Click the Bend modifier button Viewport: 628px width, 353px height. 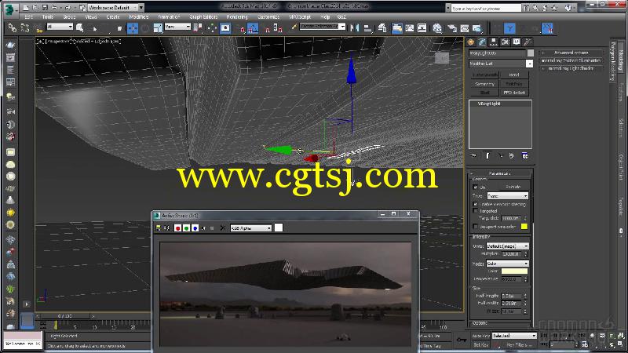pyautogui.click(x=514, y=75)
